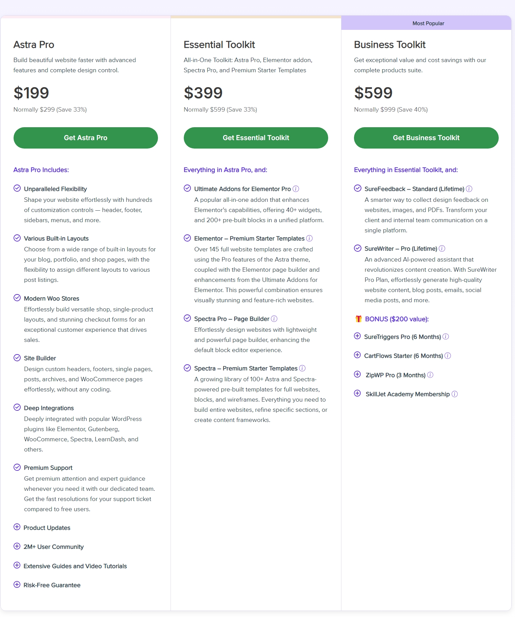Click info icon next to Spectra Pro Page Builder
515x617 pixels.
(274, 319)
